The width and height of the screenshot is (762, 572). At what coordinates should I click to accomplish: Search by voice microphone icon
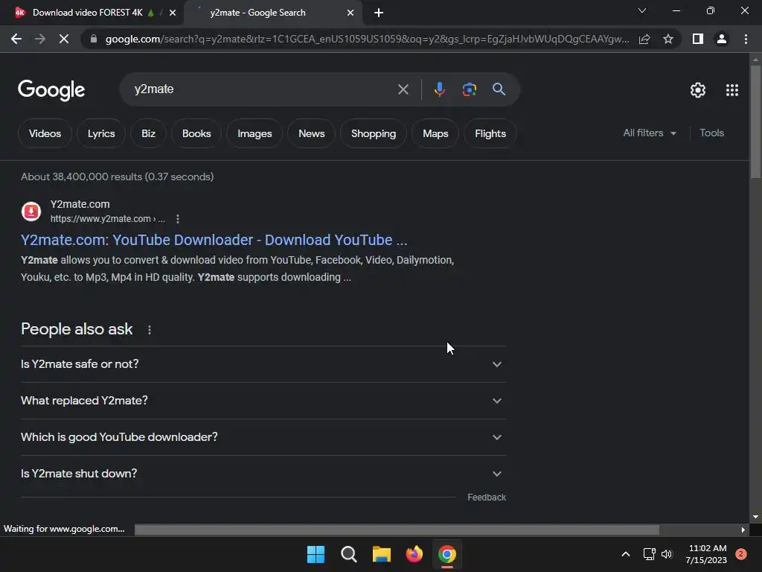(x=439, y=89)
